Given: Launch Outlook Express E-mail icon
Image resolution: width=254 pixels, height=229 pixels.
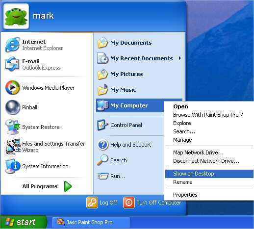Looking at the screenshot, I should pyautogui.click(x=12, y=64).
